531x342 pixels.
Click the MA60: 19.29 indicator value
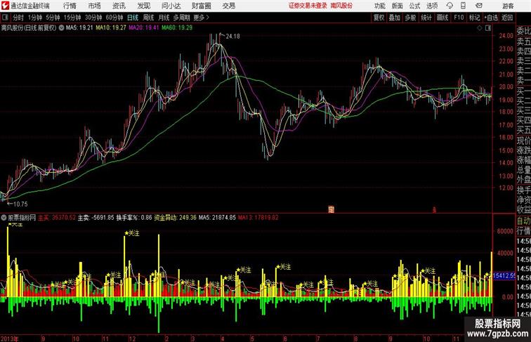coord(177,28)
